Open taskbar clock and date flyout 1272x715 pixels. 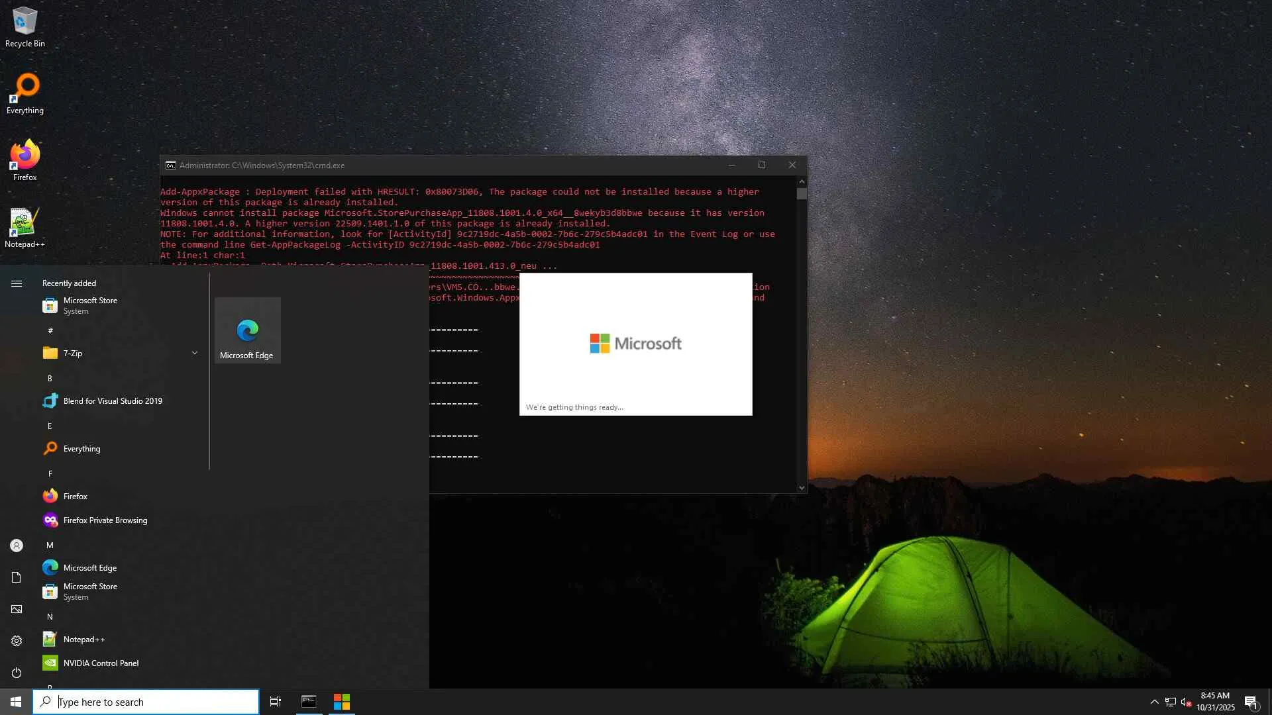pyautogui.click(x=1215, y=702)
